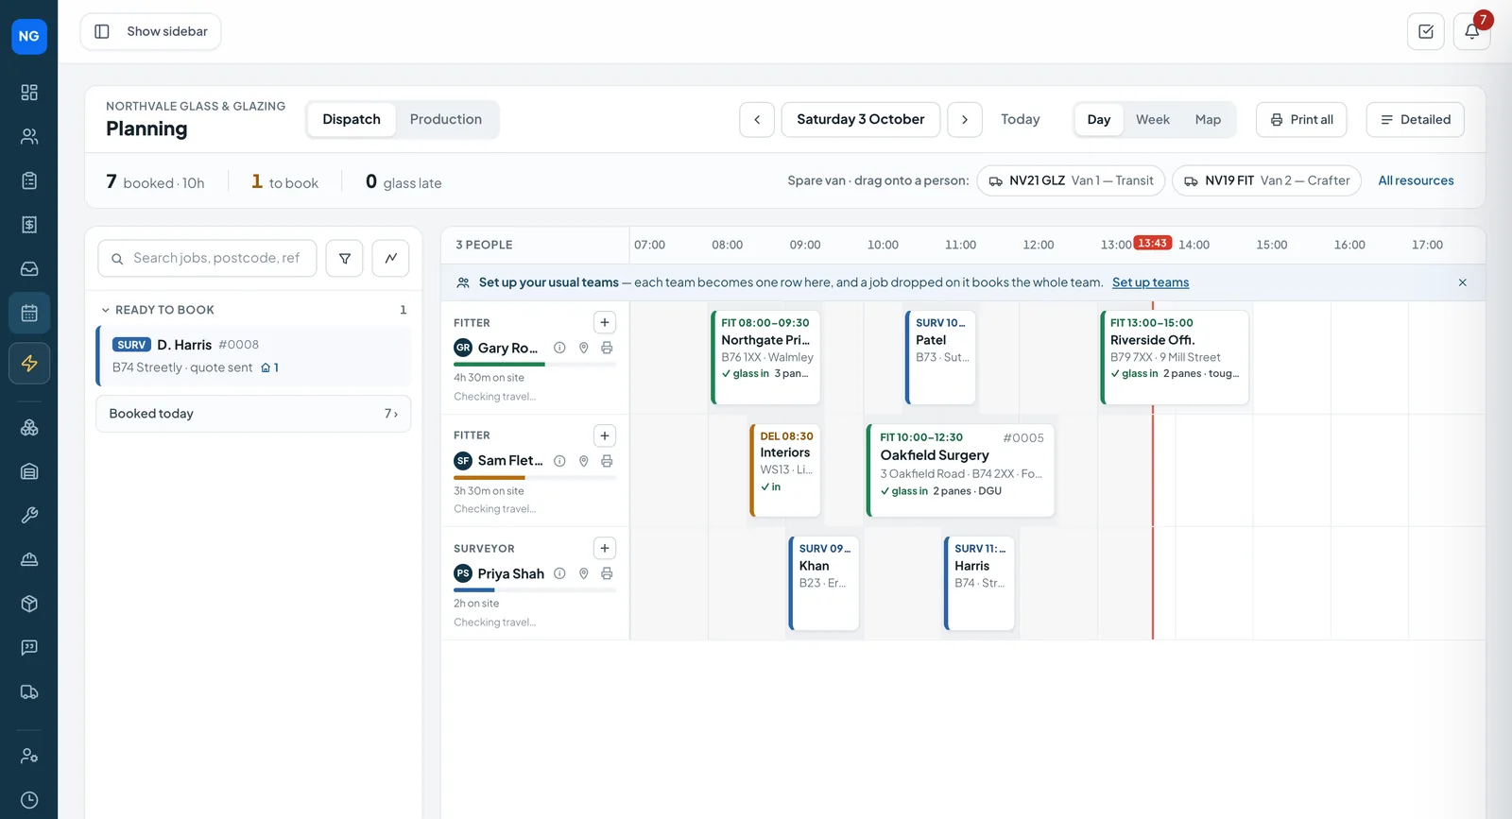The width and height of the screenshot is (1512, 819).
Task: Click print icon for Sam Flet...
Action: [607, 461]
